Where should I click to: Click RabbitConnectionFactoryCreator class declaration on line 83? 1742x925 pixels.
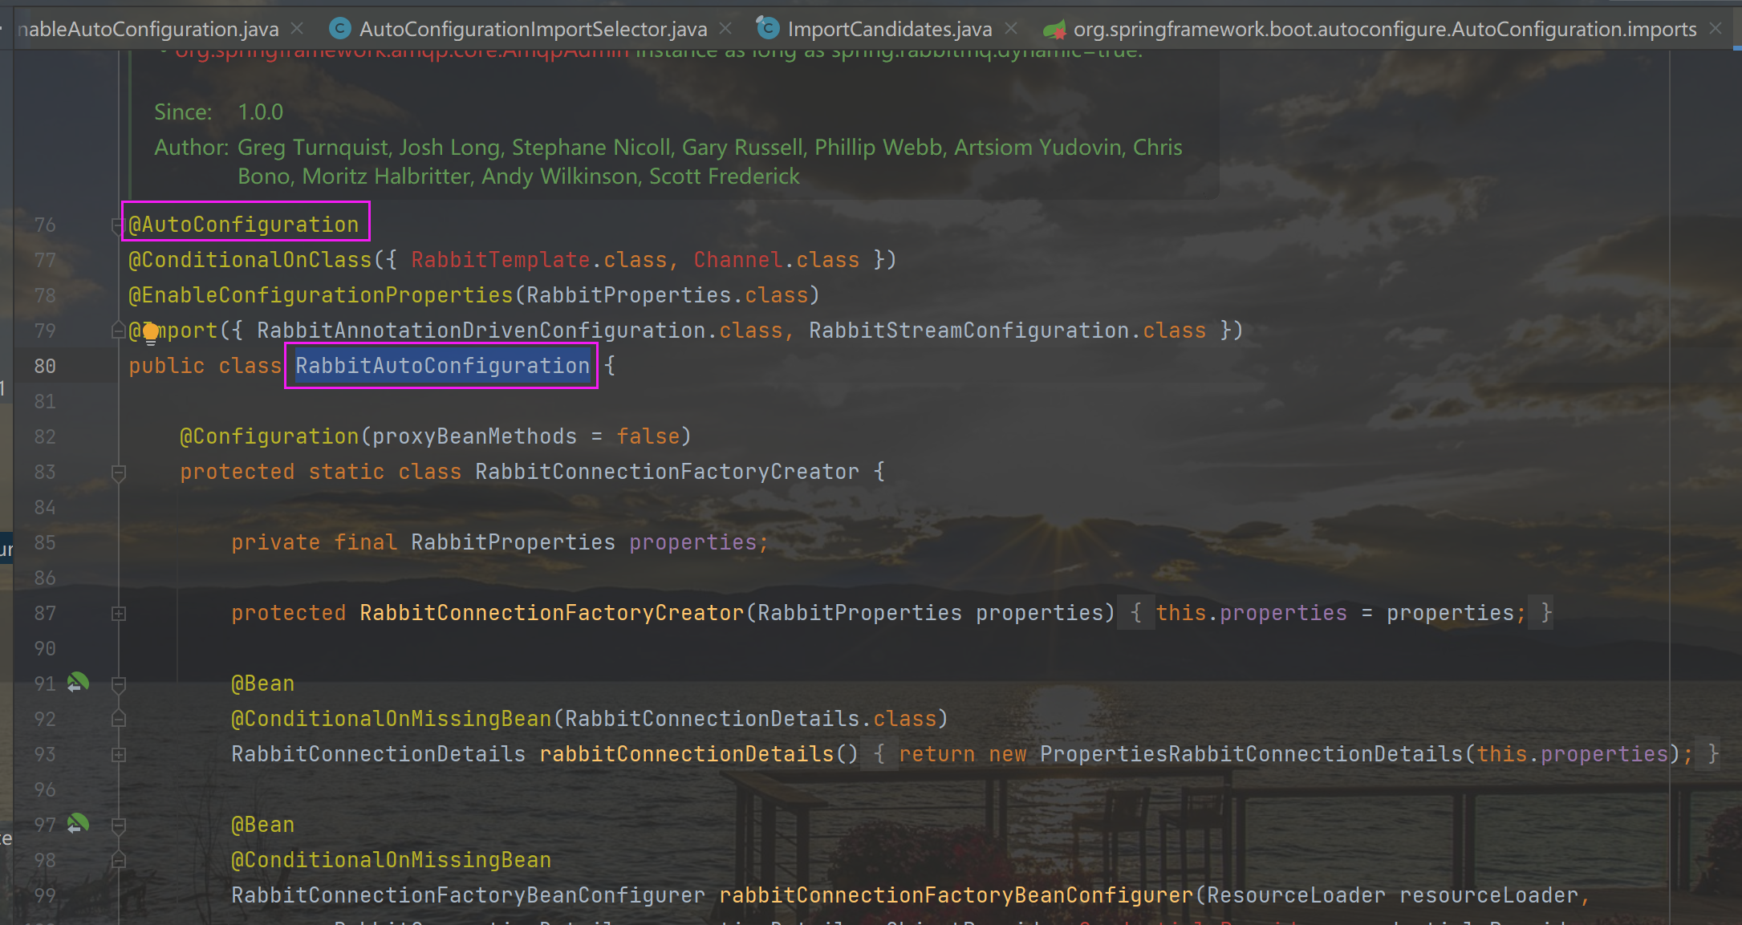[x=668, y=472]
